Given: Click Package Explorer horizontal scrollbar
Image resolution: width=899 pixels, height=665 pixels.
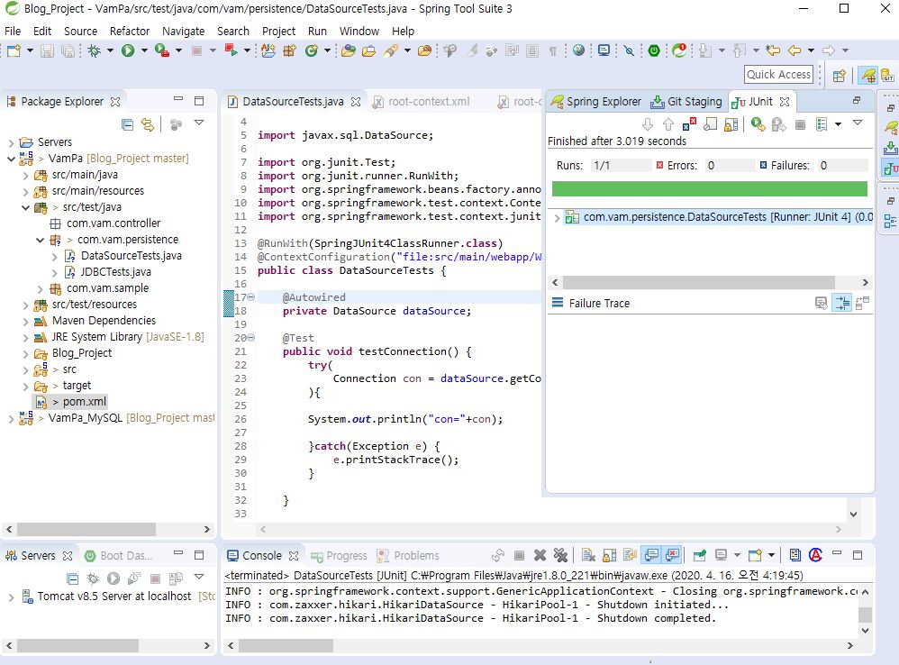Looking at the screenshot, I should click(x=86, y=529).
